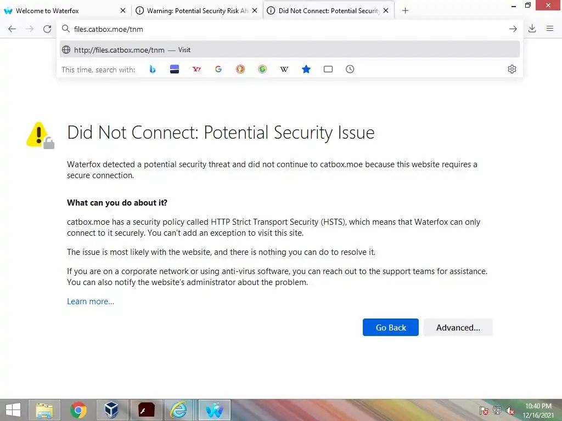This screenshot has width=562, height=421.
Task: Open search settings gear icon
Action: click(x=512, y=69)
